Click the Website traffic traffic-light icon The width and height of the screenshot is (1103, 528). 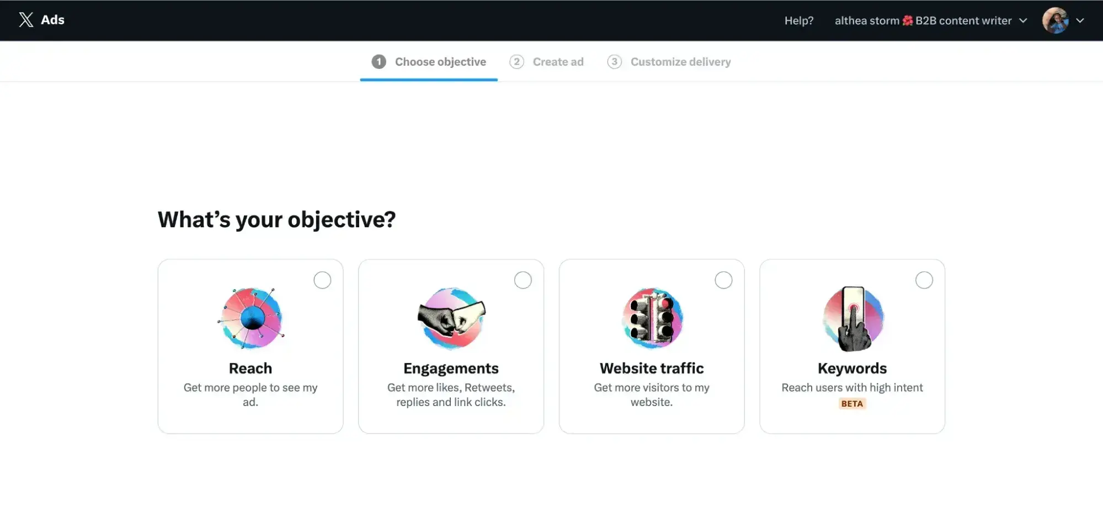(652, 318)
